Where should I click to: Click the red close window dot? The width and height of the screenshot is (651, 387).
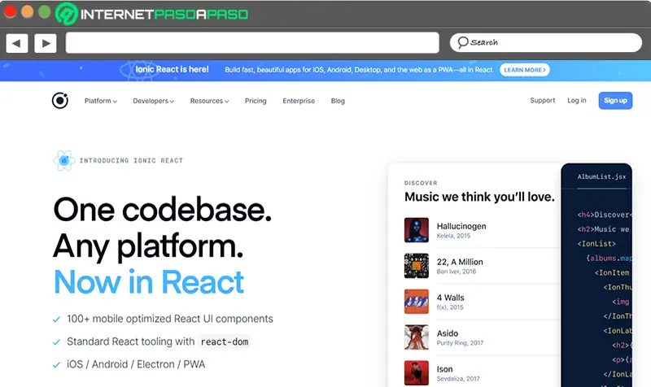(x=10, y=11)
